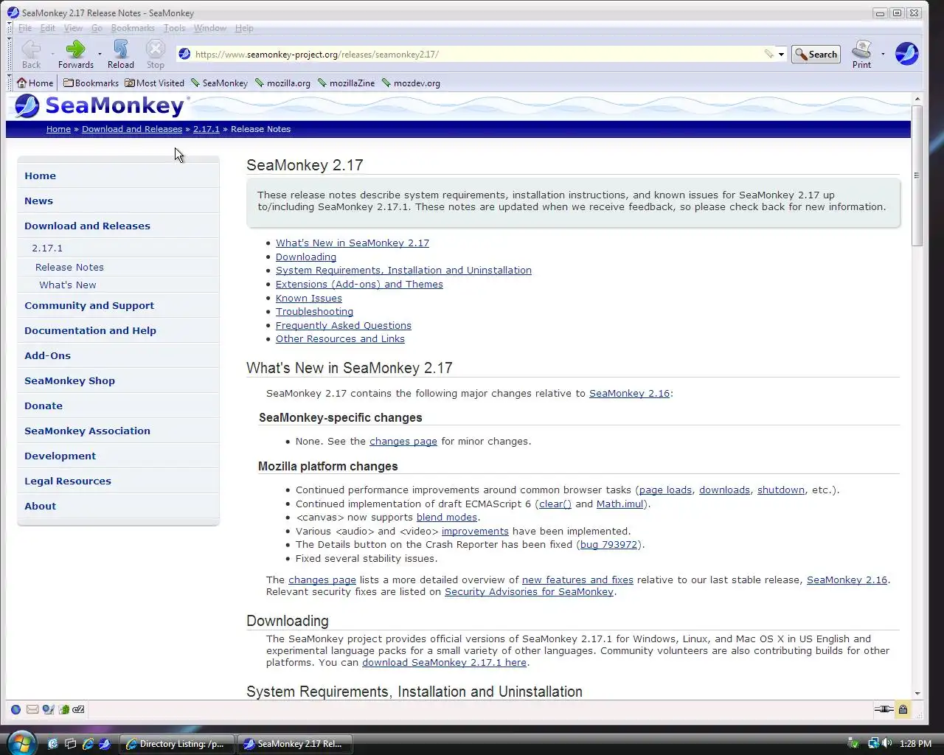944x755 pixels.
Task: Click the bookmark tag icon in URL bar
Action: click(768, 54)
